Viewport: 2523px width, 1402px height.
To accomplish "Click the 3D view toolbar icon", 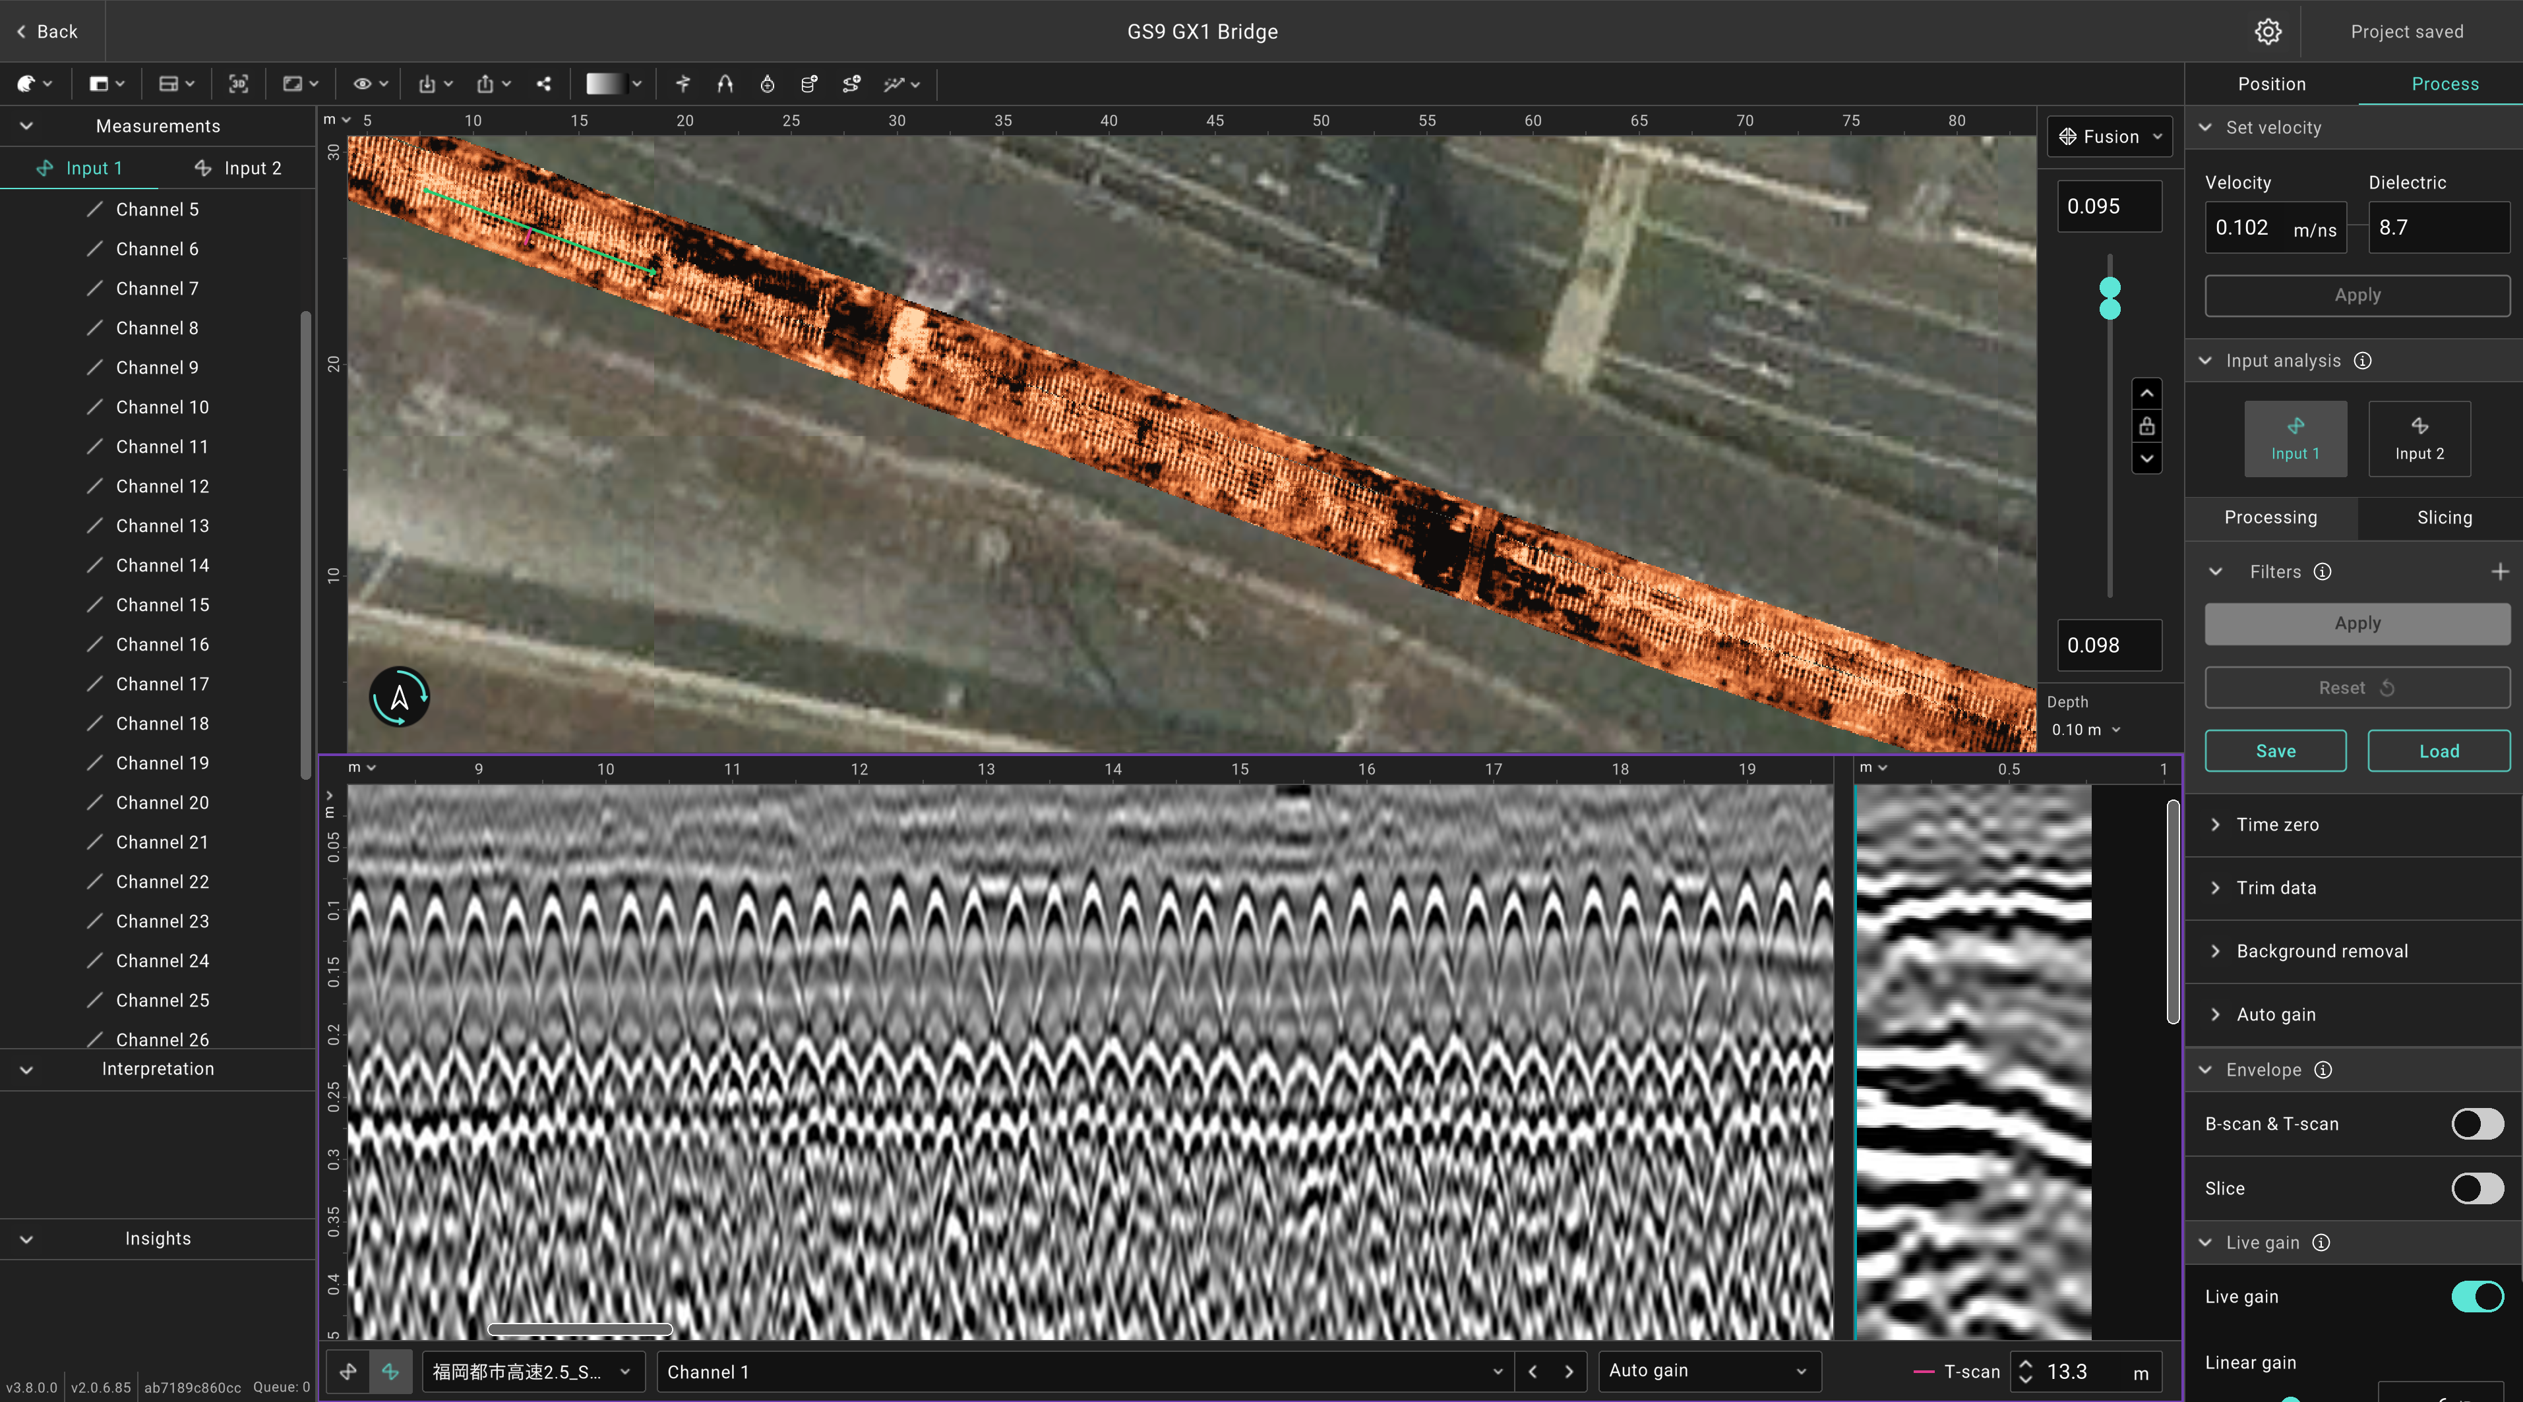I will (x=238, y=84).
